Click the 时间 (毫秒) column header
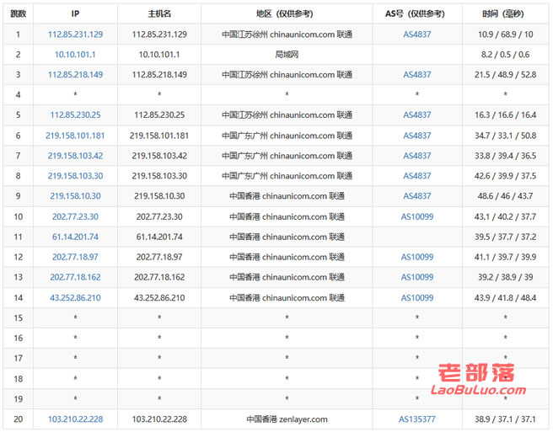This screenshot has height=432, width=553. 506,13
